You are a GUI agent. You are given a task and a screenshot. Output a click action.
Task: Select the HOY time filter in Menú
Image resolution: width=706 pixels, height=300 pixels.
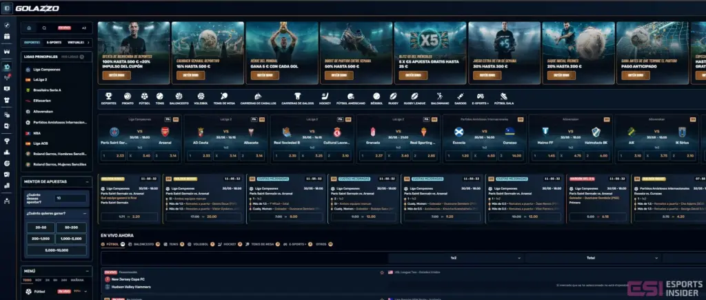click(39, 280)
